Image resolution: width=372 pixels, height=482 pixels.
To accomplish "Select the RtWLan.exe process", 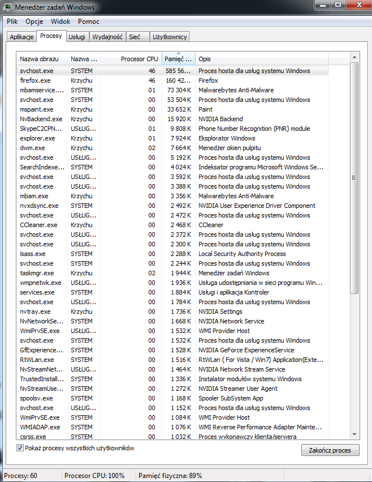I will pos(172,360).
